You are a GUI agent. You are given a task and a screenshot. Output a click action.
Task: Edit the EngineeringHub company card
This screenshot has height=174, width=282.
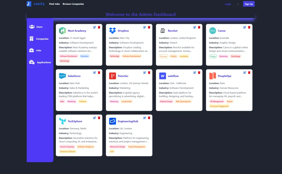click(x=144, y=118)
